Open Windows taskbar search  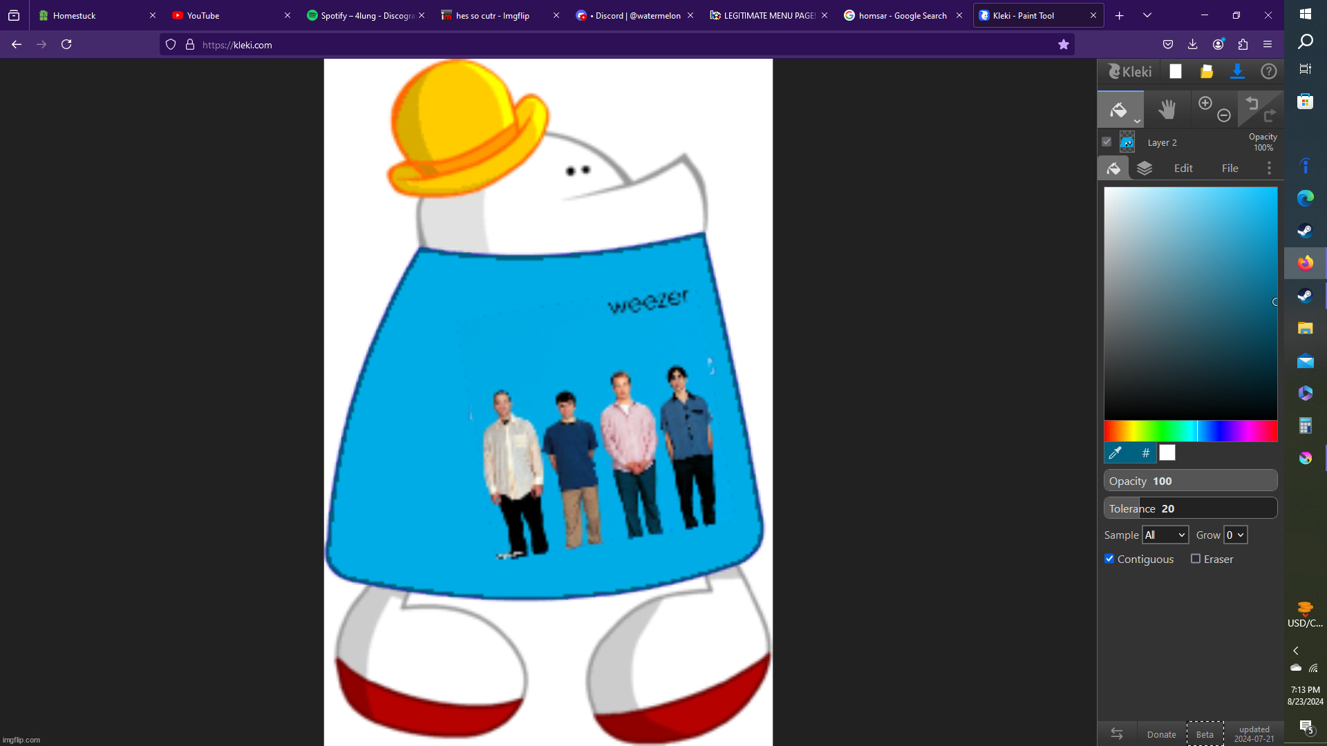coord(1305,41)
